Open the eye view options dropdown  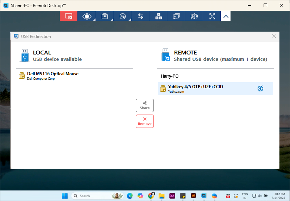(x=87, y=16)
